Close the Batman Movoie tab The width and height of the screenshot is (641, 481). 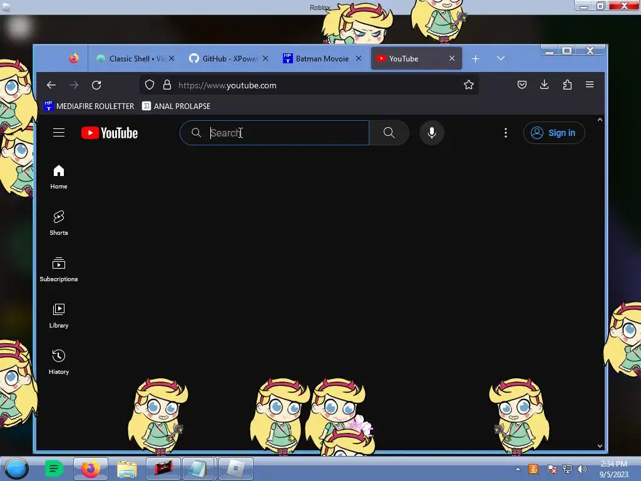[x=359, y=58]
